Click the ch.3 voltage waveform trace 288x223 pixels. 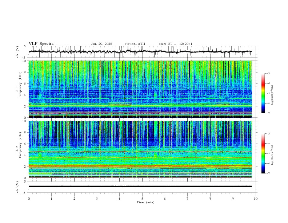click(x=140, y=187)
